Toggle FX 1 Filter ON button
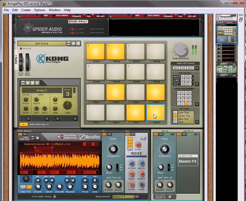The height and width of the screenshot is (201, 246). 104,135
